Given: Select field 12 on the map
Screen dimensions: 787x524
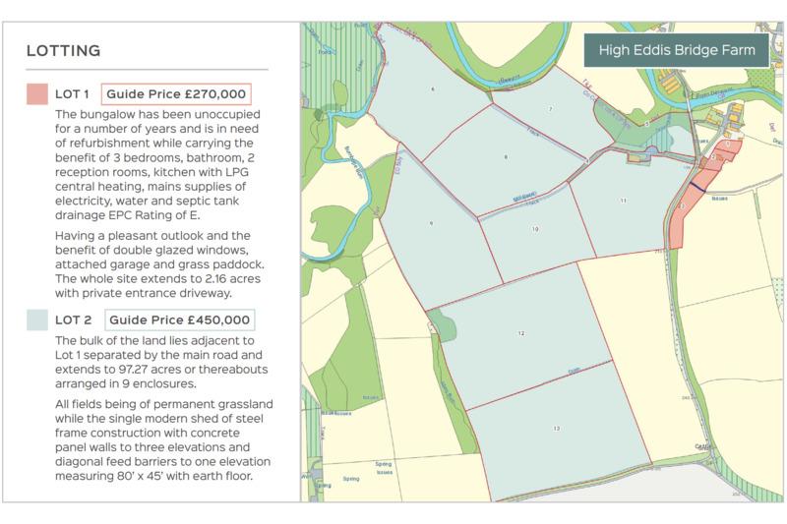Looking at the screenshot, I should [x=522, y=333].
